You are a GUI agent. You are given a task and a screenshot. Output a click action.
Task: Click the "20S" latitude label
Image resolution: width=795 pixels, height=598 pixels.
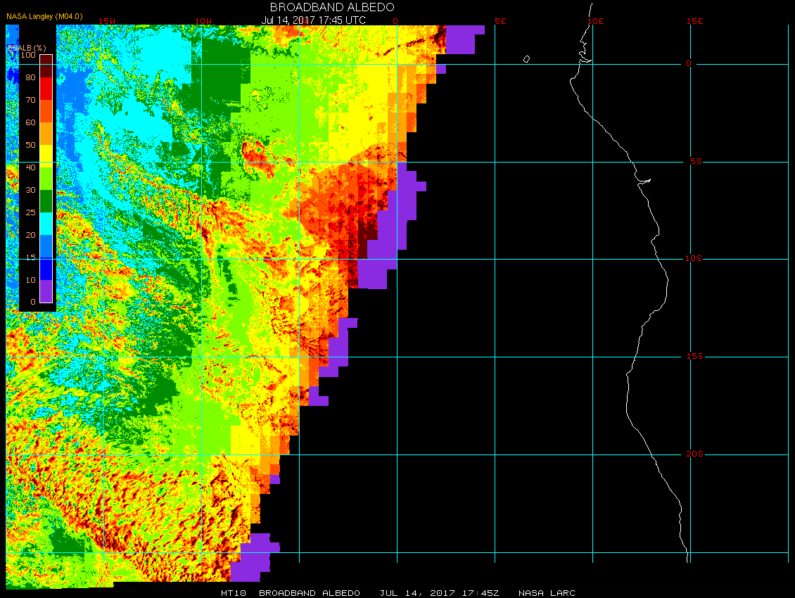pos(695,454)
